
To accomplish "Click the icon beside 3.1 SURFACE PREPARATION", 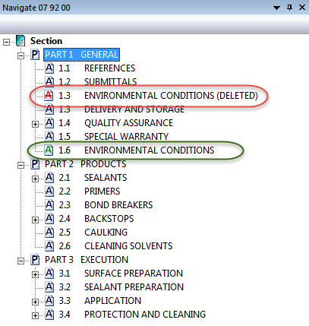I will pos(49,274).
